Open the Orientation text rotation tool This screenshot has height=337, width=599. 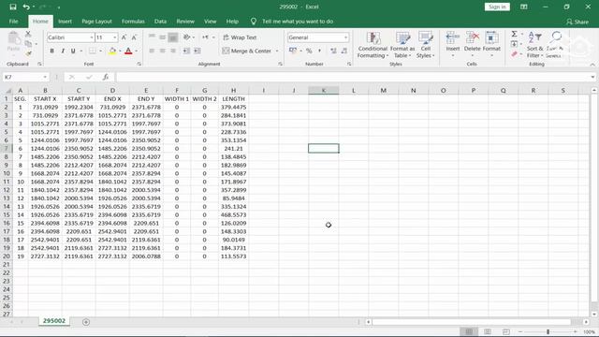[187, 37]
